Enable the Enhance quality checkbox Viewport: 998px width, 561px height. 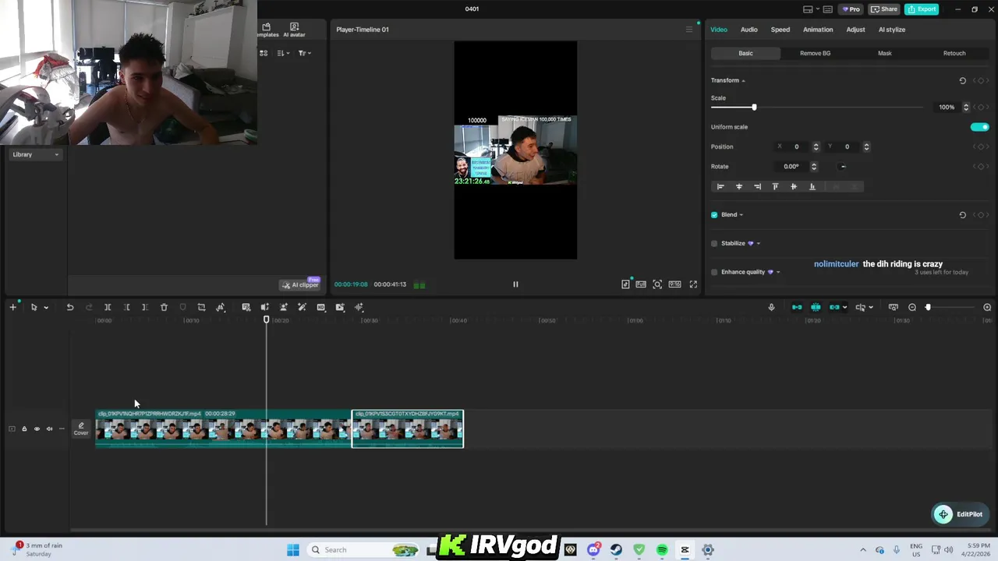click(714, 273)
